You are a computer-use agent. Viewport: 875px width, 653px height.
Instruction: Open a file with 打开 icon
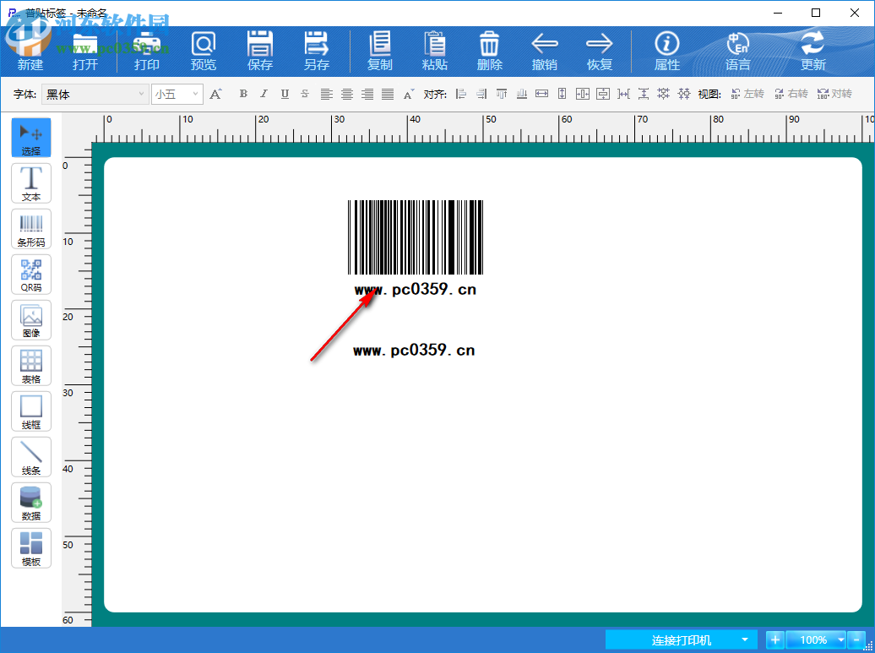(84, 51)
